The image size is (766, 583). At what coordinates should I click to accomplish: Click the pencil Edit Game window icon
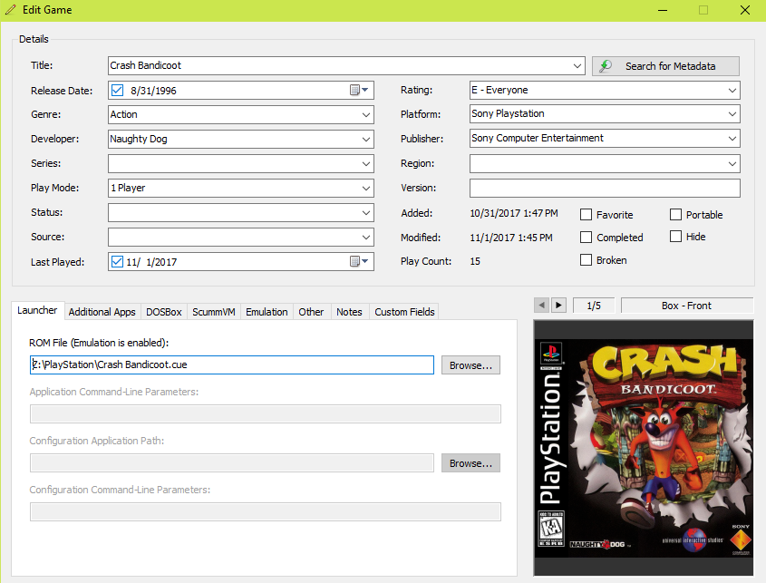click(10, 10)
